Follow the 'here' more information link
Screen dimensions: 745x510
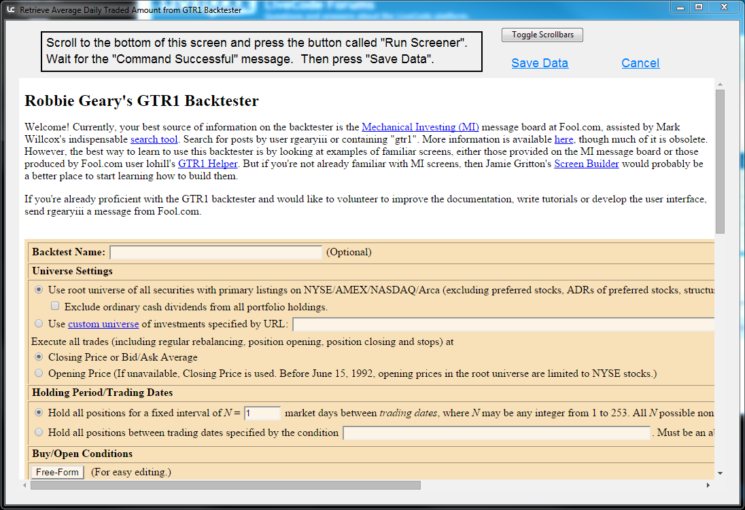[564, 139]
